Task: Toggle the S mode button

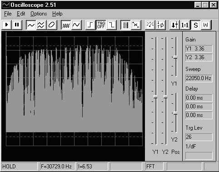Action: (x=195, y=25)
